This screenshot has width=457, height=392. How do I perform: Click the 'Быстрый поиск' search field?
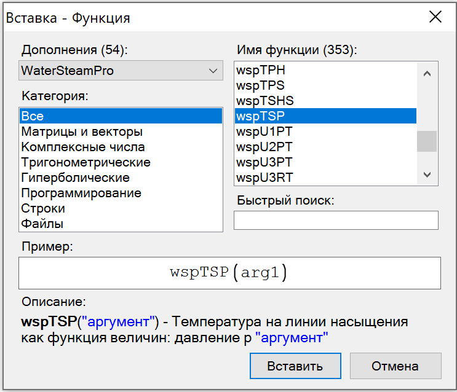[336, 220]
